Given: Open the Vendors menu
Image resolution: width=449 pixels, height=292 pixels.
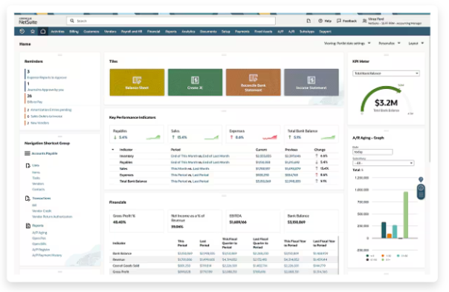Looking at the screenshot, I should coord(110,31).
